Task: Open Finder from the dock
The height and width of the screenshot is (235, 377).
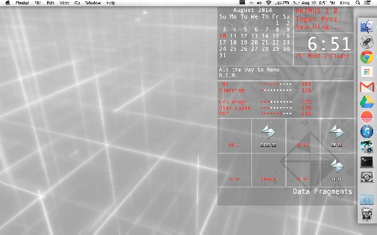Action: pos(367,27)
